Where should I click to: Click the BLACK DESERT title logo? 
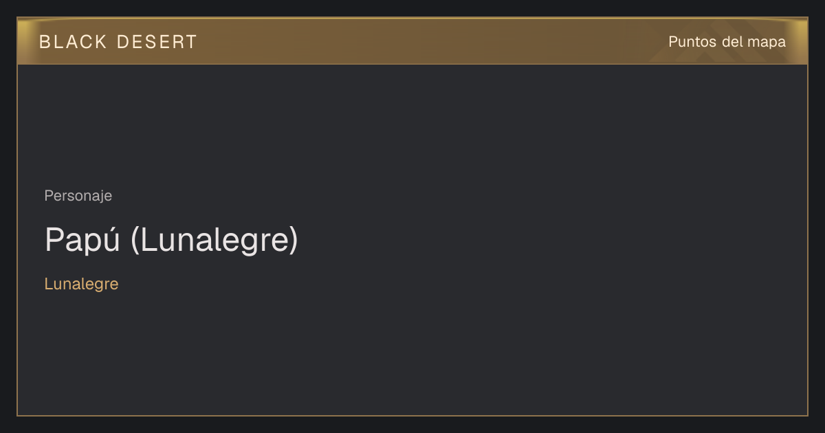tap(118, 42)
